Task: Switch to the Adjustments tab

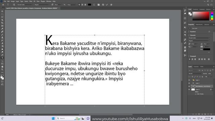Action: pos(199,25)
